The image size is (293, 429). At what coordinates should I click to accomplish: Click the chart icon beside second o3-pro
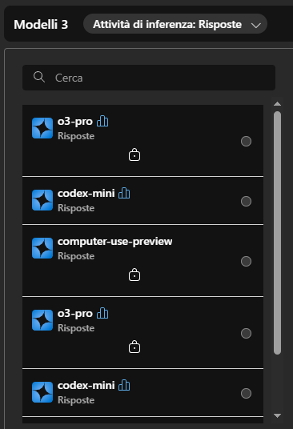click(102, 313)
